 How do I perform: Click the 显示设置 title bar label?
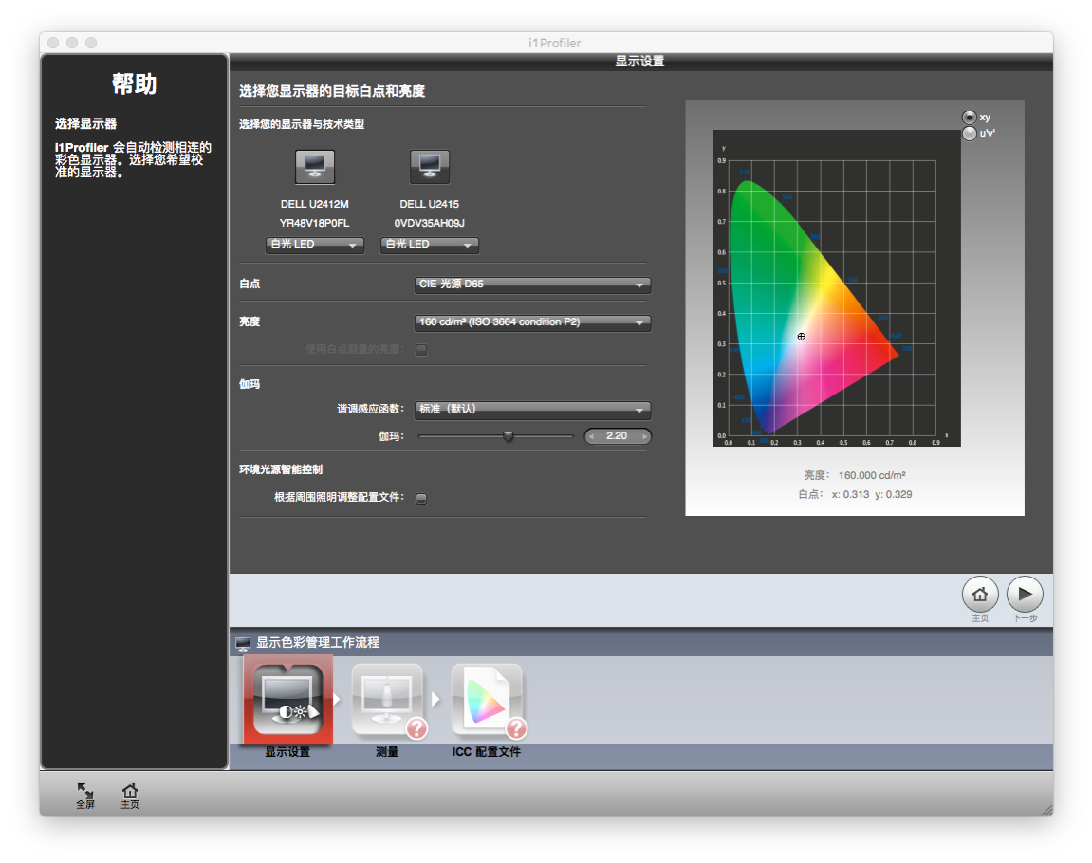point(639,60)
